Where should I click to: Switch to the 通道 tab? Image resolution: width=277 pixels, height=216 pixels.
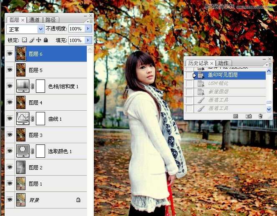coord(34,20)
